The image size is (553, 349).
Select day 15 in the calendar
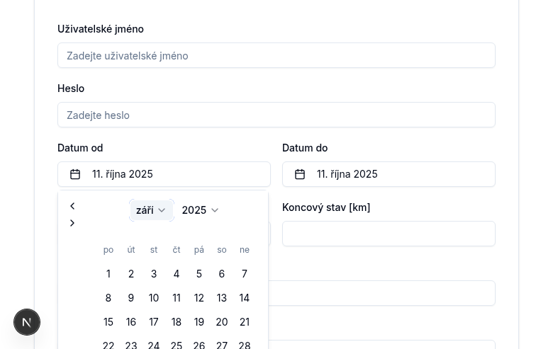[108, 322]
